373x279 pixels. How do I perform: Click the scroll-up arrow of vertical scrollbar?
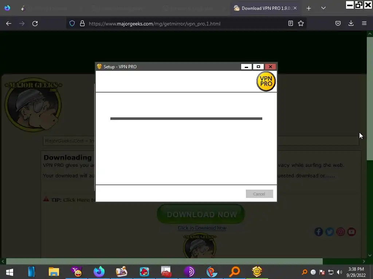click(x=370, y=34)
